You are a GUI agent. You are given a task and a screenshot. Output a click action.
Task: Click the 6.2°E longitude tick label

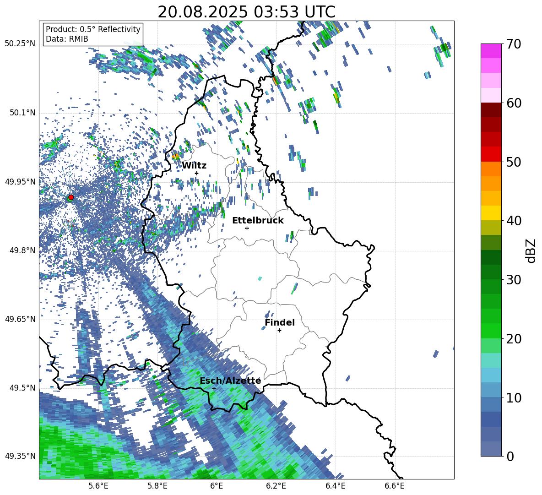coord(276,486)
